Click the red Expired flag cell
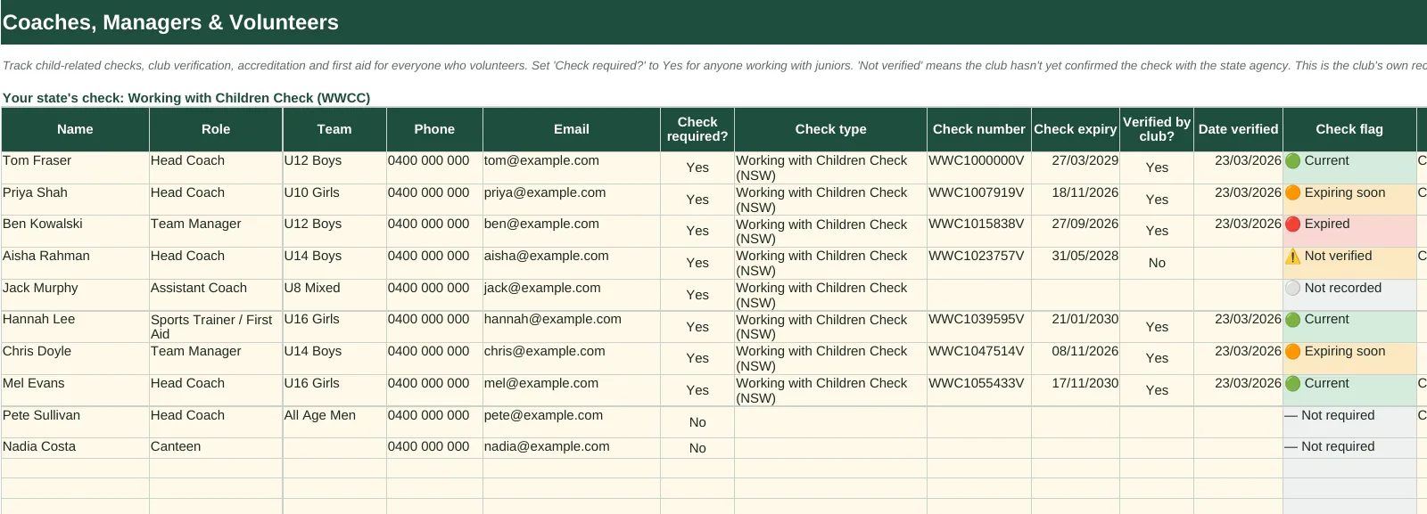Viewport: 1427px width, 514px height. pyautogui.click(x=1349, y=231)
